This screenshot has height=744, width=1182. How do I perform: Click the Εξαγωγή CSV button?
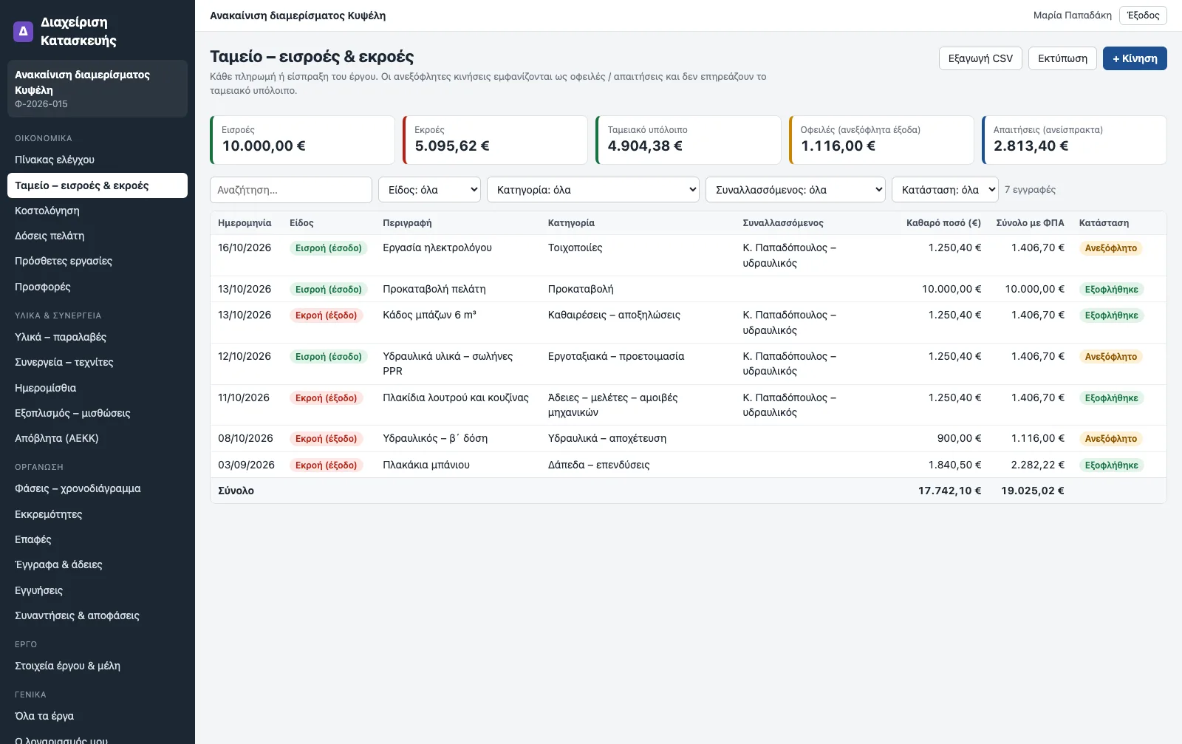(980, 58)
